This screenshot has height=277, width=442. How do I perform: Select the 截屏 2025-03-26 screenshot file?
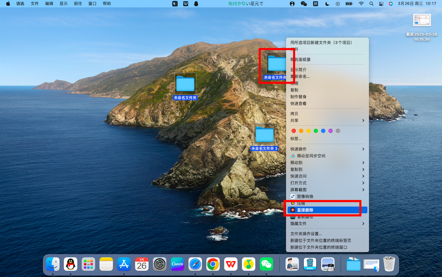pyautogui.click(x=422, y=28)
